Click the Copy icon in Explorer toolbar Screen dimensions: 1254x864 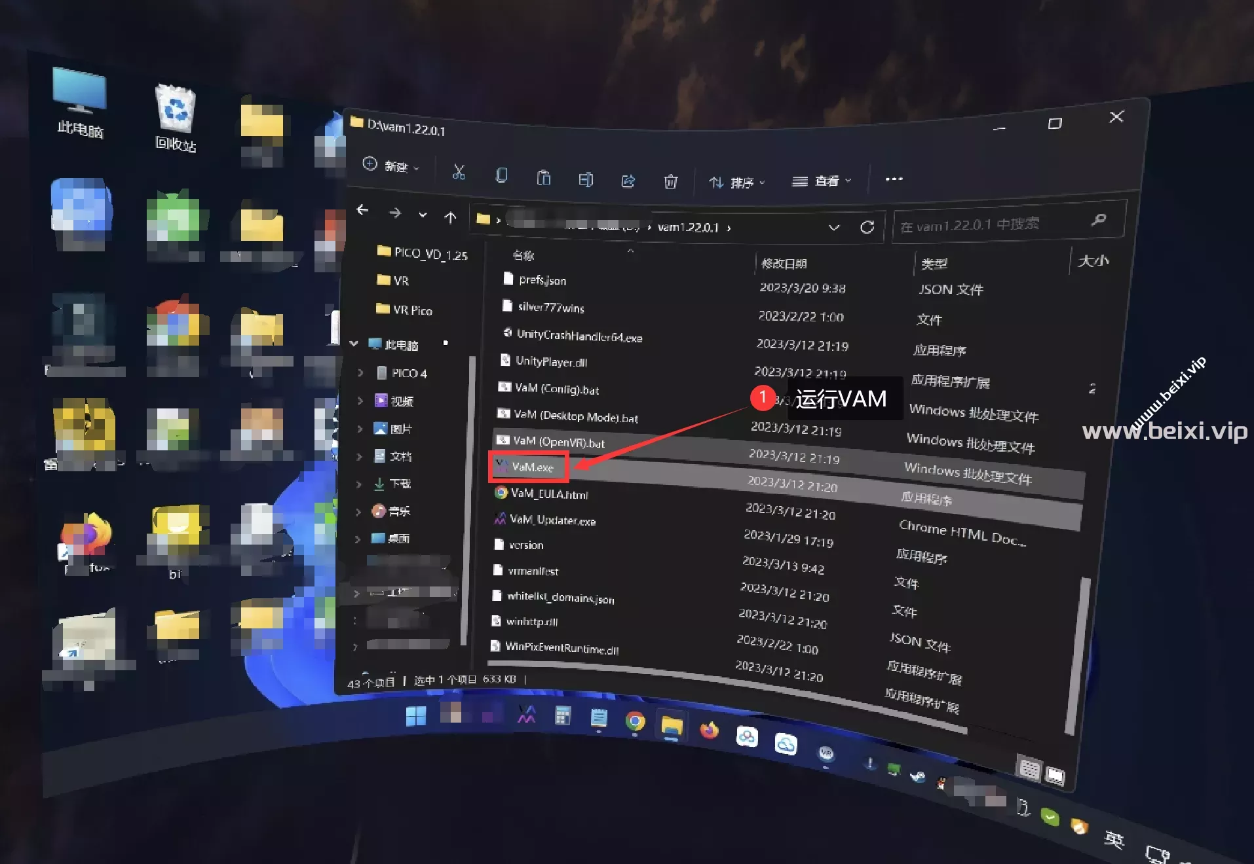click(x=501, y=175)
